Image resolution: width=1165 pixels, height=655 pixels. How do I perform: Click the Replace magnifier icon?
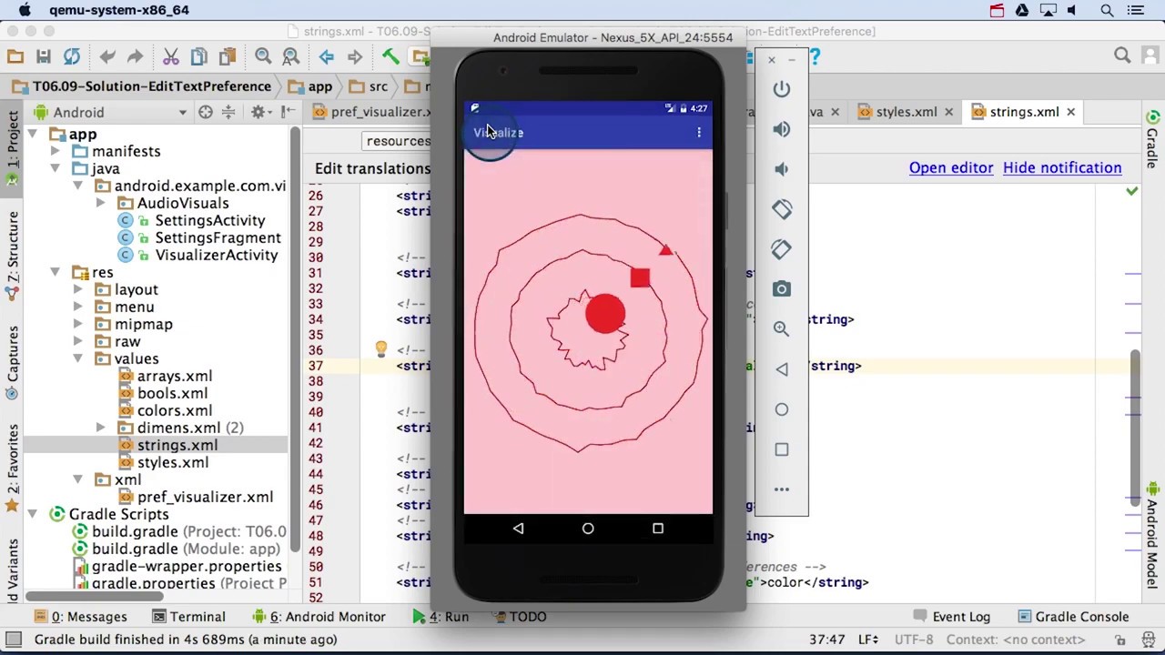[x=290, y=56]
